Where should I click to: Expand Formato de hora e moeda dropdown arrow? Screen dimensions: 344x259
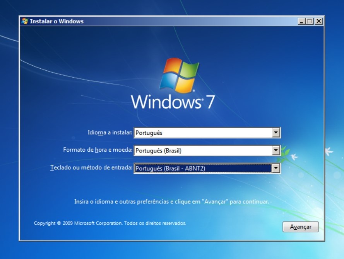coord(276,151)
